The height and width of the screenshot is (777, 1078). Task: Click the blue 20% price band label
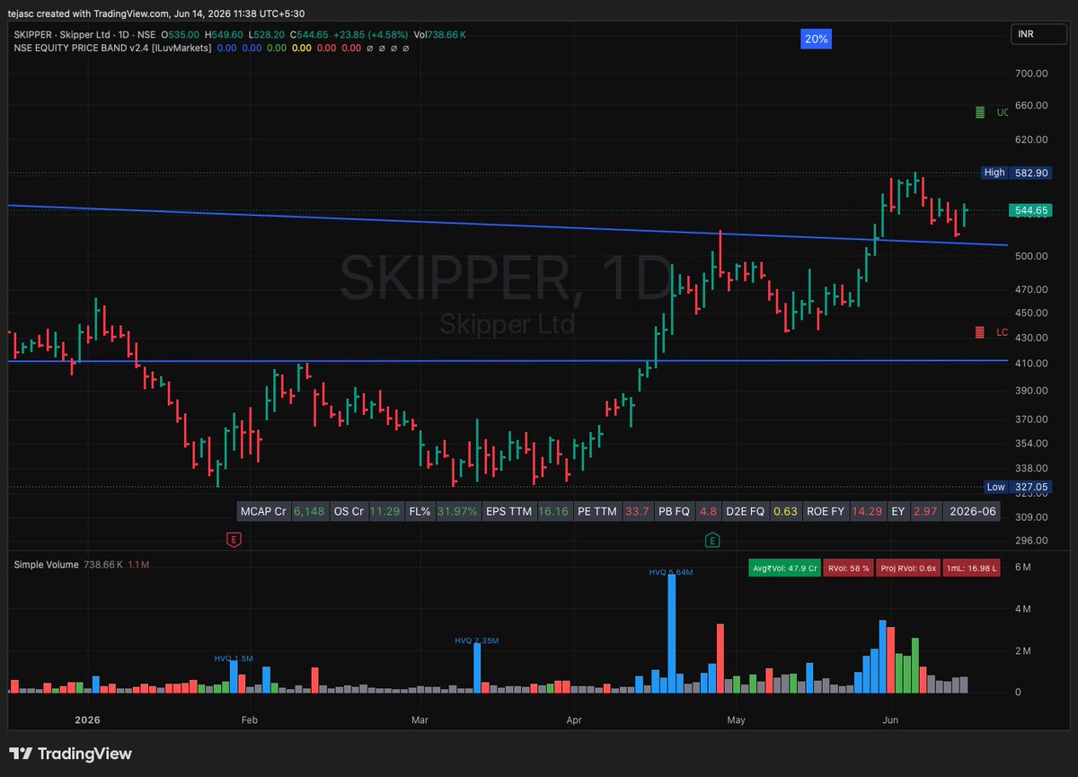coord(817,39)
